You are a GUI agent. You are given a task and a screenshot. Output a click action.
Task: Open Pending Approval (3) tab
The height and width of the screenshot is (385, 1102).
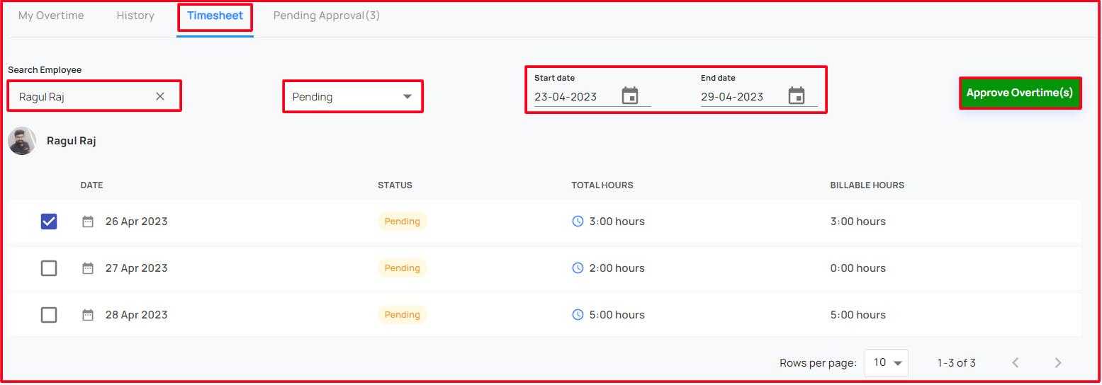coord(327,16)
